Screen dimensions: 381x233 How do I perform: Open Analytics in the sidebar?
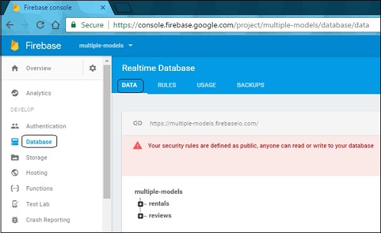(x=39, y=93)
